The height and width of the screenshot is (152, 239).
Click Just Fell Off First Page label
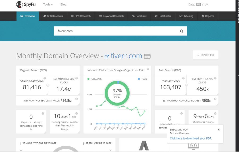[97, 143]
